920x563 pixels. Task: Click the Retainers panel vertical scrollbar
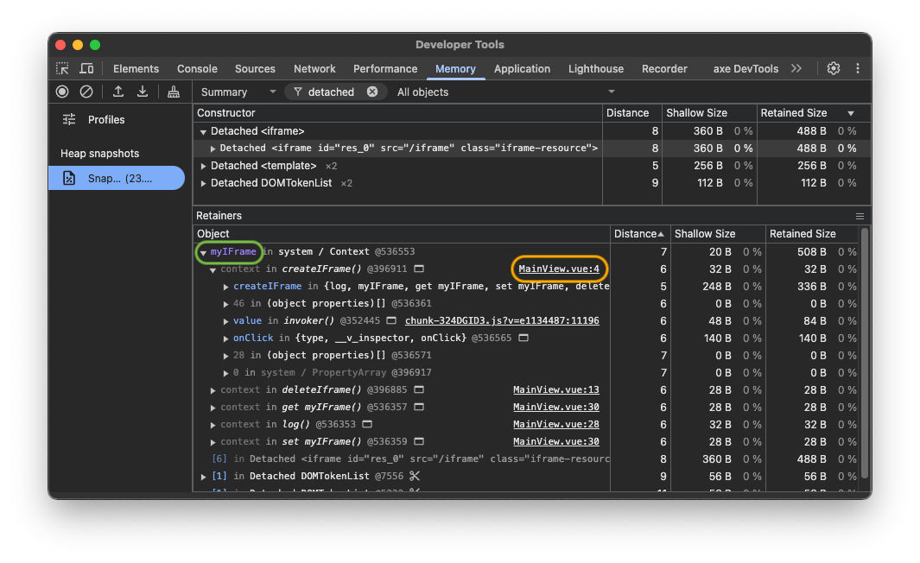click(x=864, y=353)
